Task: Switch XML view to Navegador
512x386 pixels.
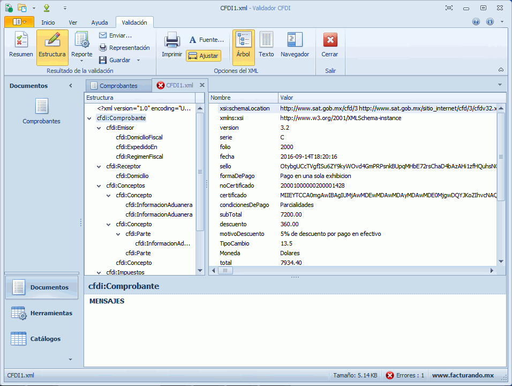Action: 295,46
